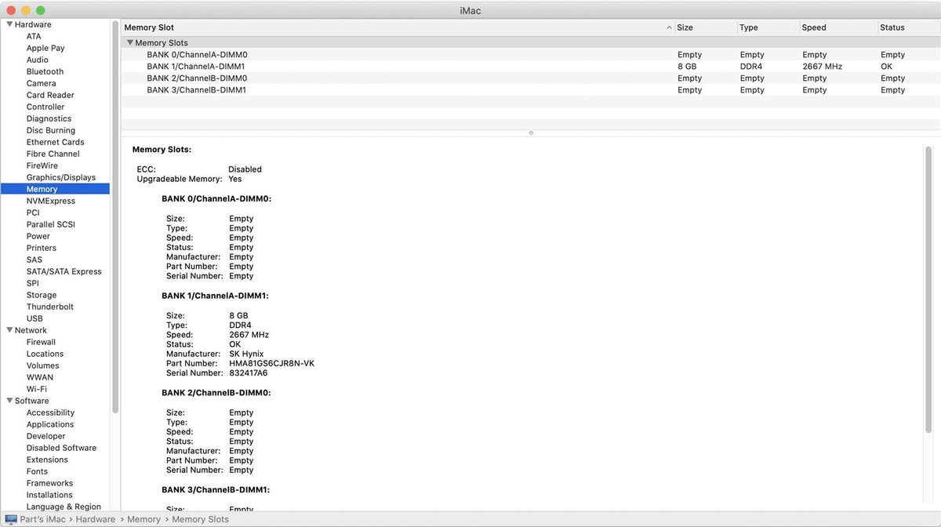Collapse the Memory Slots table group
Image resolution: width=941 pixels, height=527 pixels.
point(130,42)
